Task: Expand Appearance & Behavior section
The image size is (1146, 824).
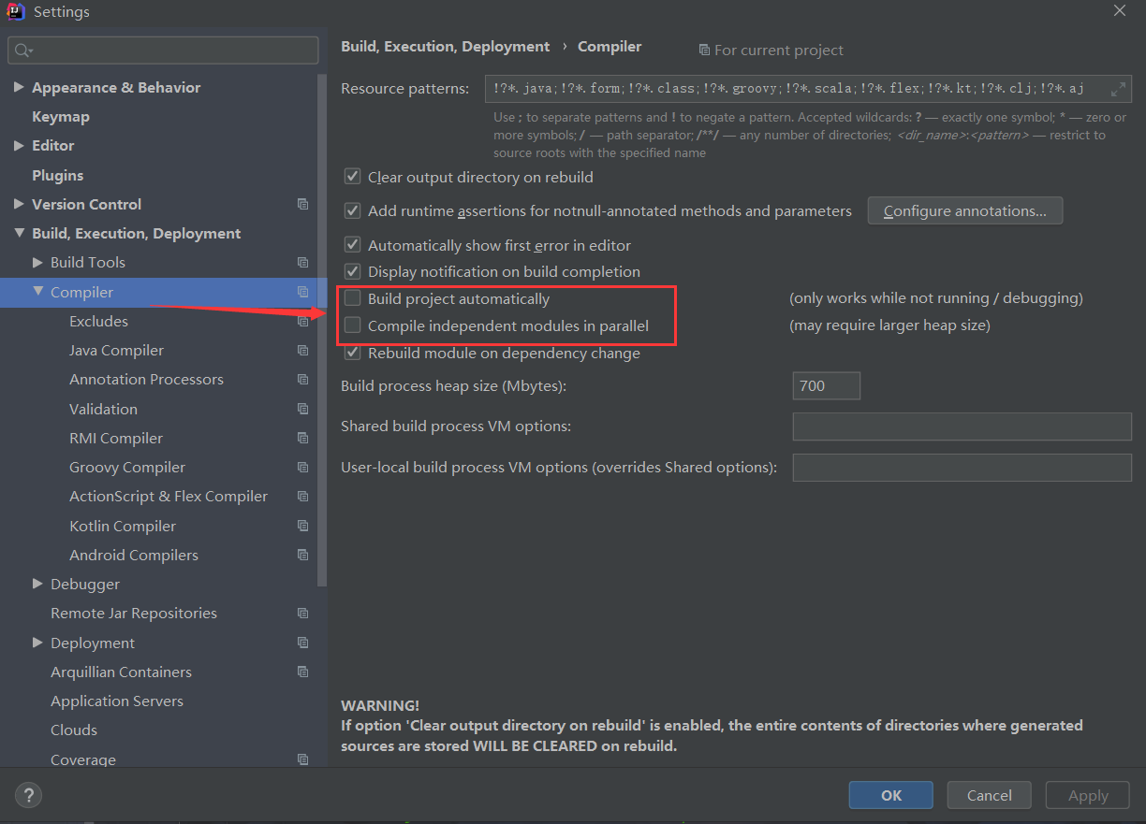Action: 19,87
